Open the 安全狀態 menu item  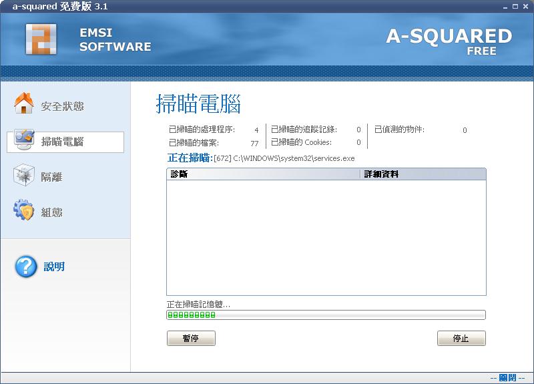point(62,106)
